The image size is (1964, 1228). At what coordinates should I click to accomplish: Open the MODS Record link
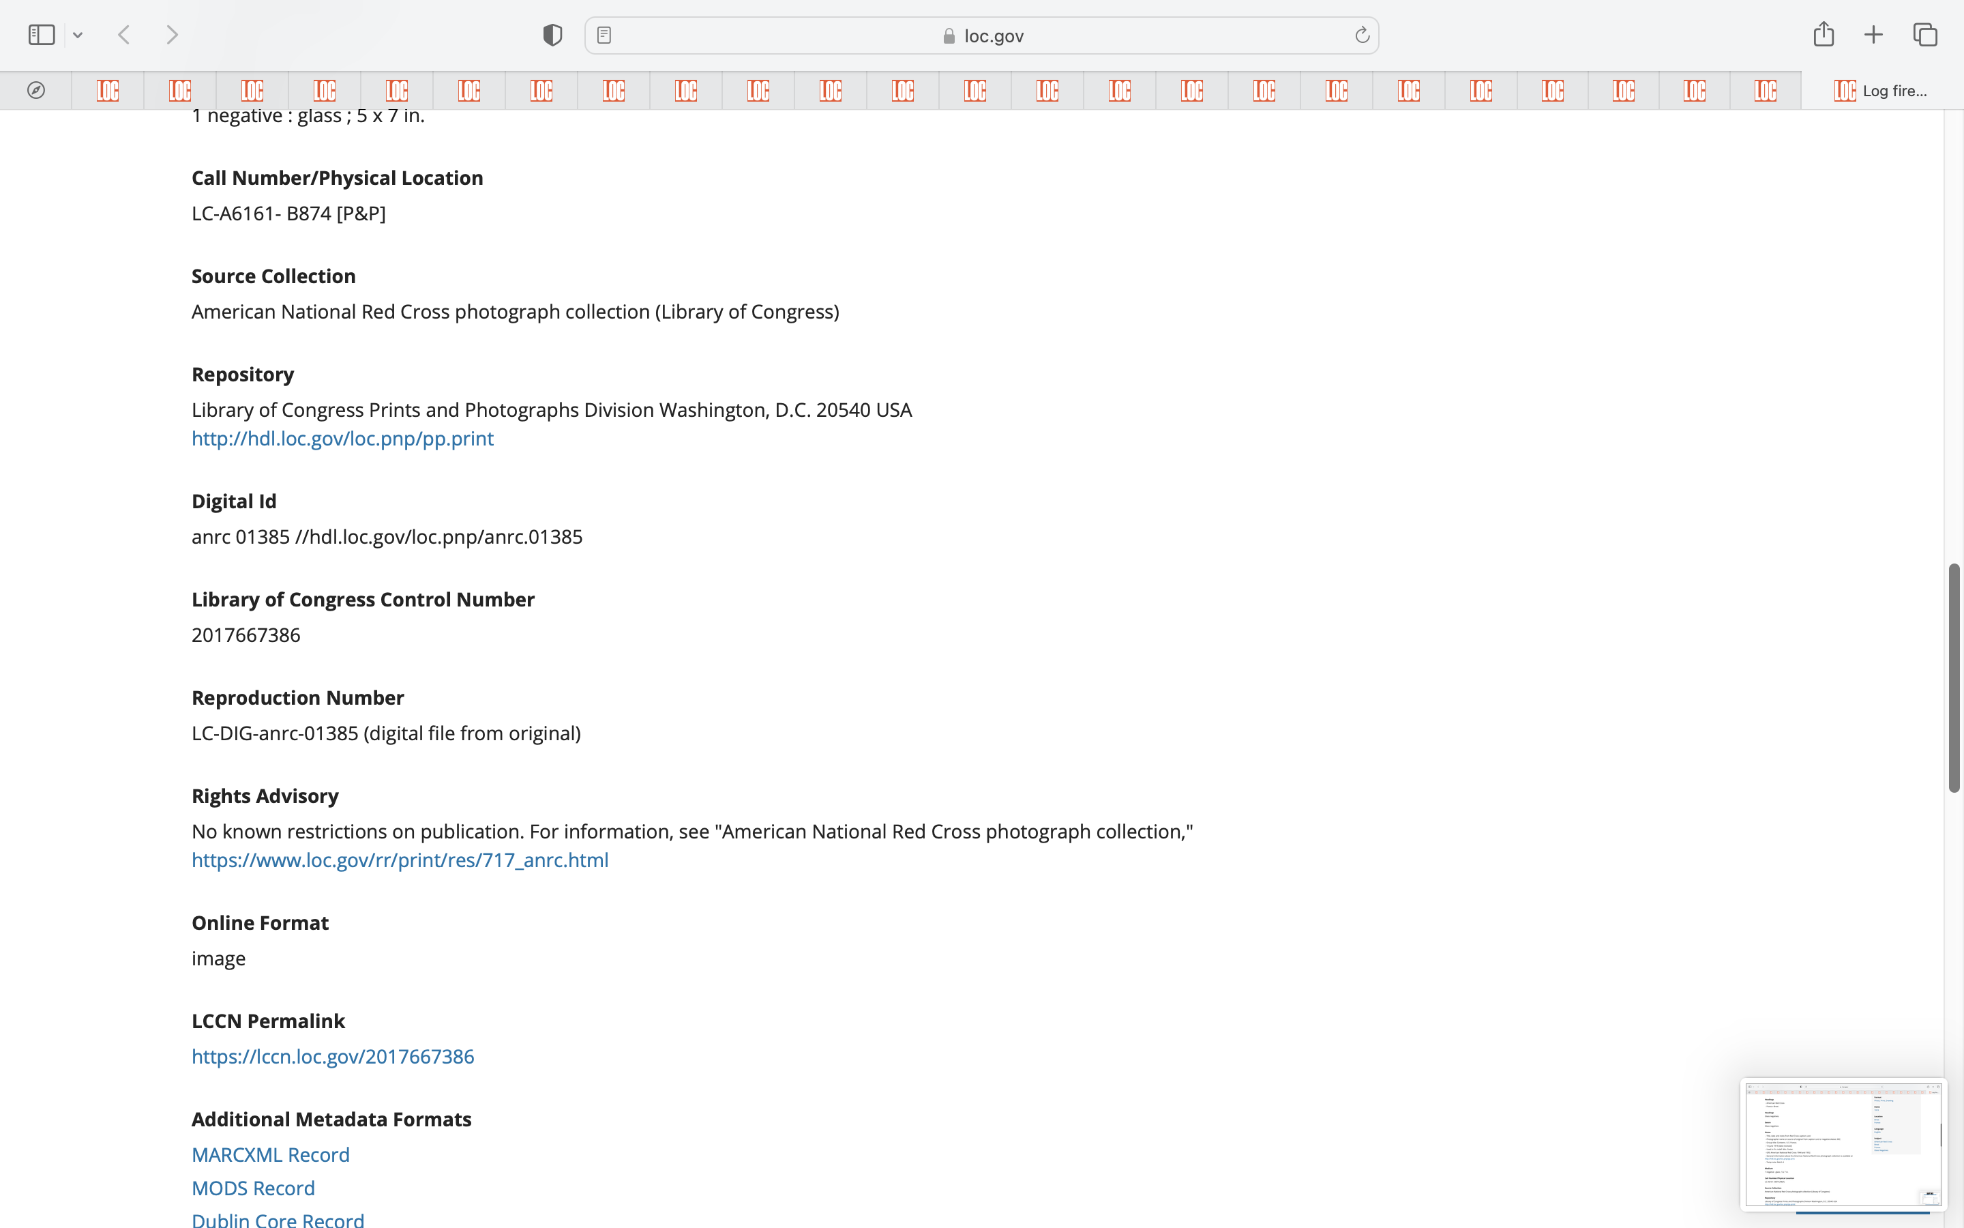[x=252, y=1188]
